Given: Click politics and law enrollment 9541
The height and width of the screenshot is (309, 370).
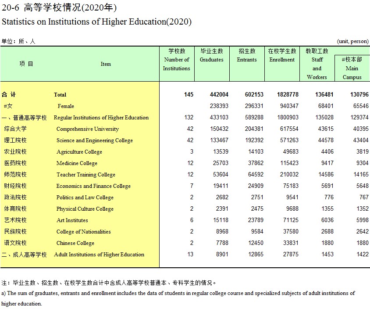Looking at the screenshot, I should [292, 197].
